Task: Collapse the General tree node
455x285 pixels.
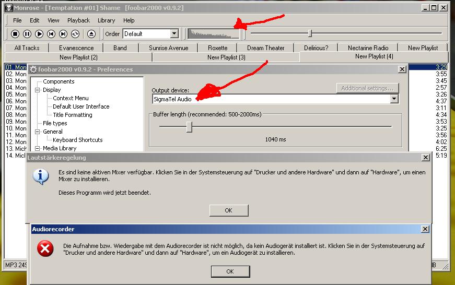Action: pyautogui.click(x=38, y=132)
